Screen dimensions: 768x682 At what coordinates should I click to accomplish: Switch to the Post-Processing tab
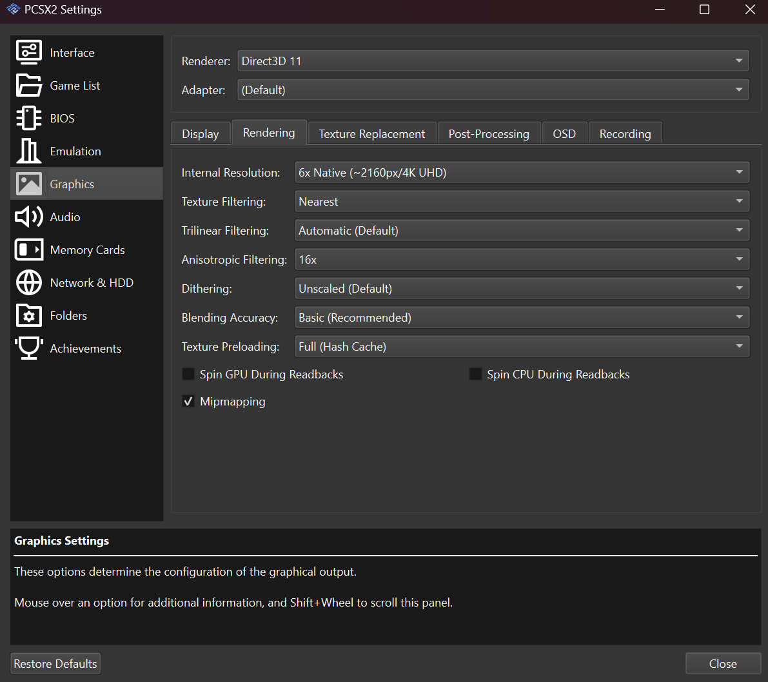pos(489,133)
